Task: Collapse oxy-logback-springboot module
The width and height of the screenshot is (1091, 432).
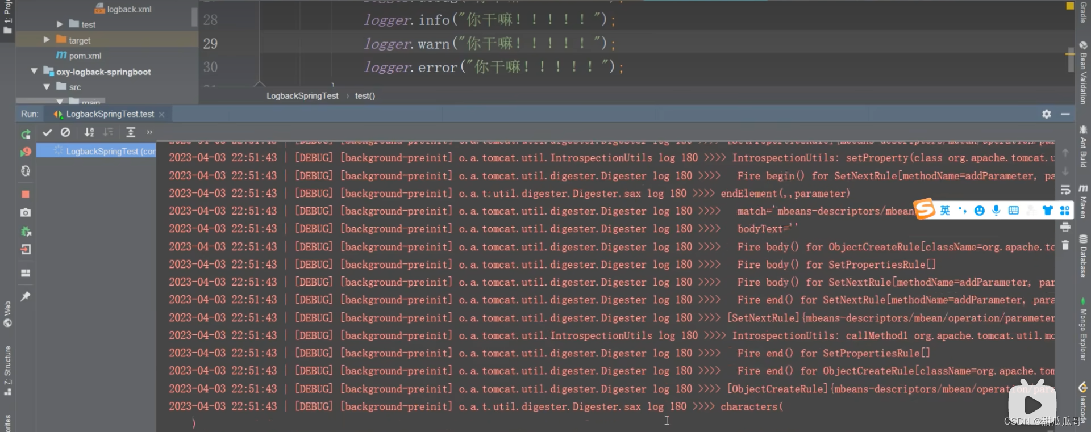Action: 34,72
